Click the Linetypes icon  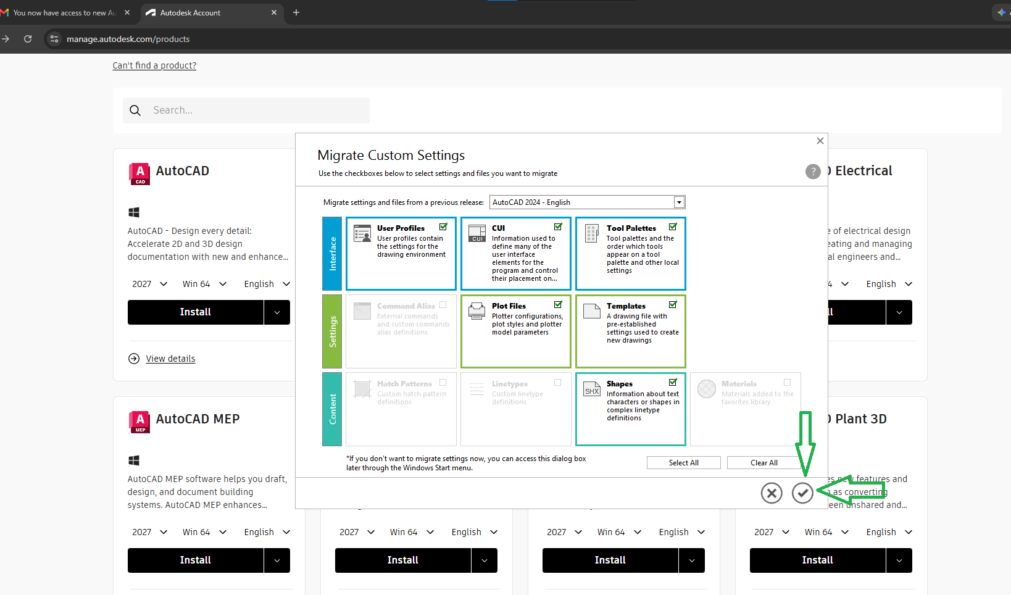point(477,389)
